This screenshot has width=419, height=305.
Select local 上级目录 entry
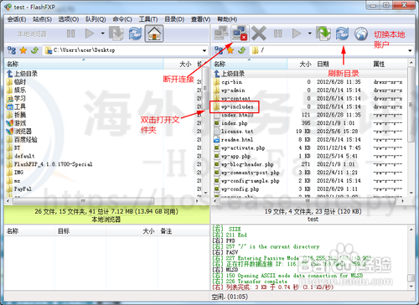coord(22,74)
